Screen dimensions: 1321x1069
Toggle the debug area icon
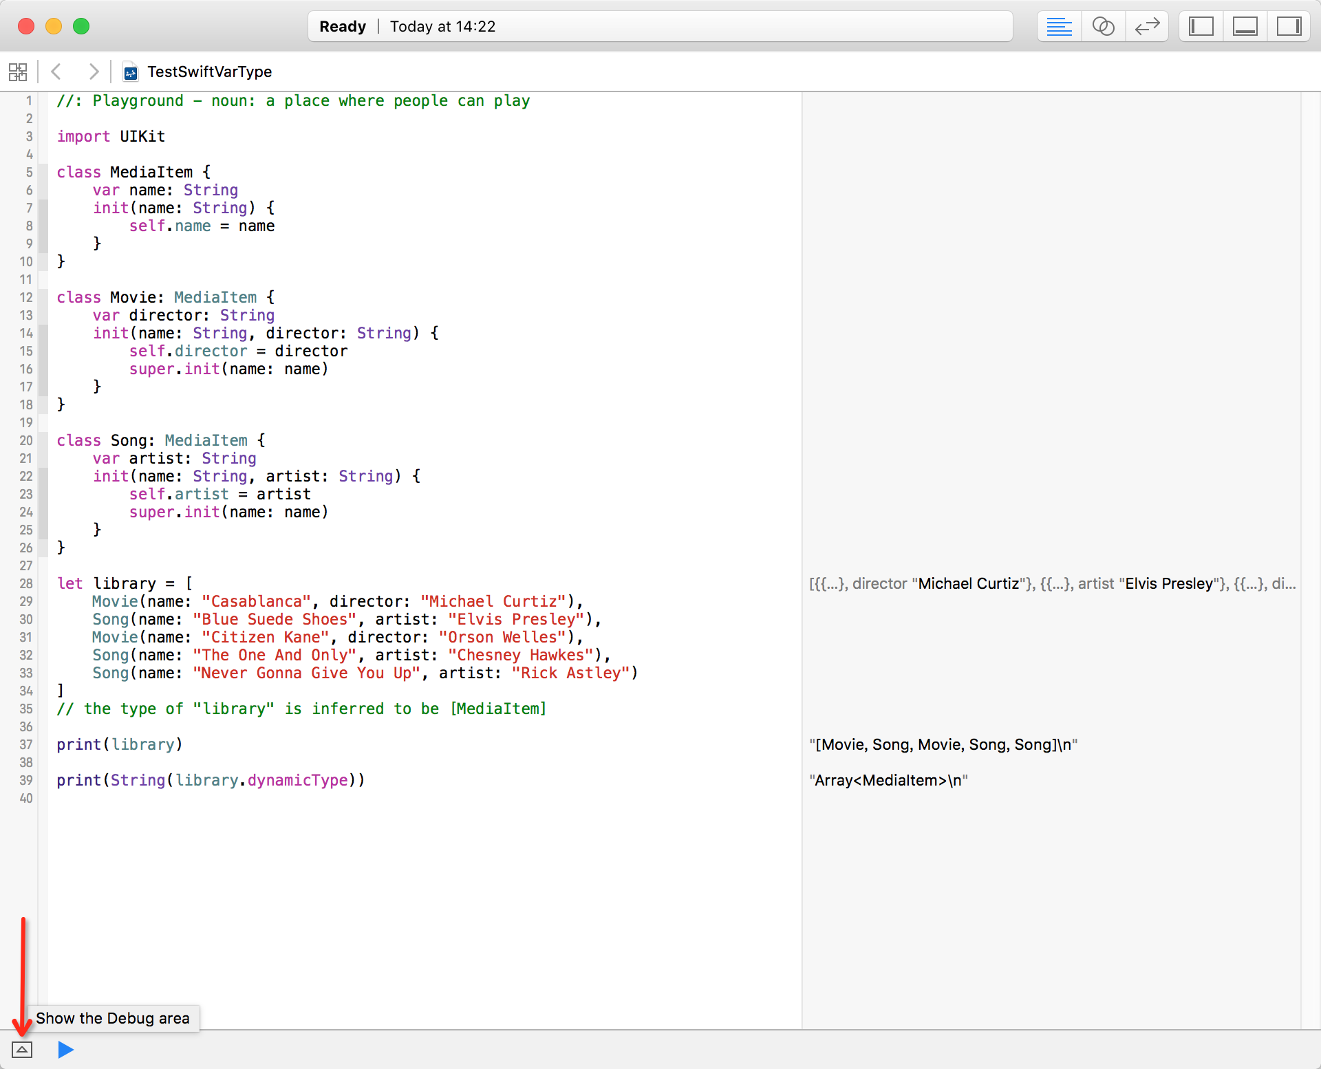coord(23,1048)
